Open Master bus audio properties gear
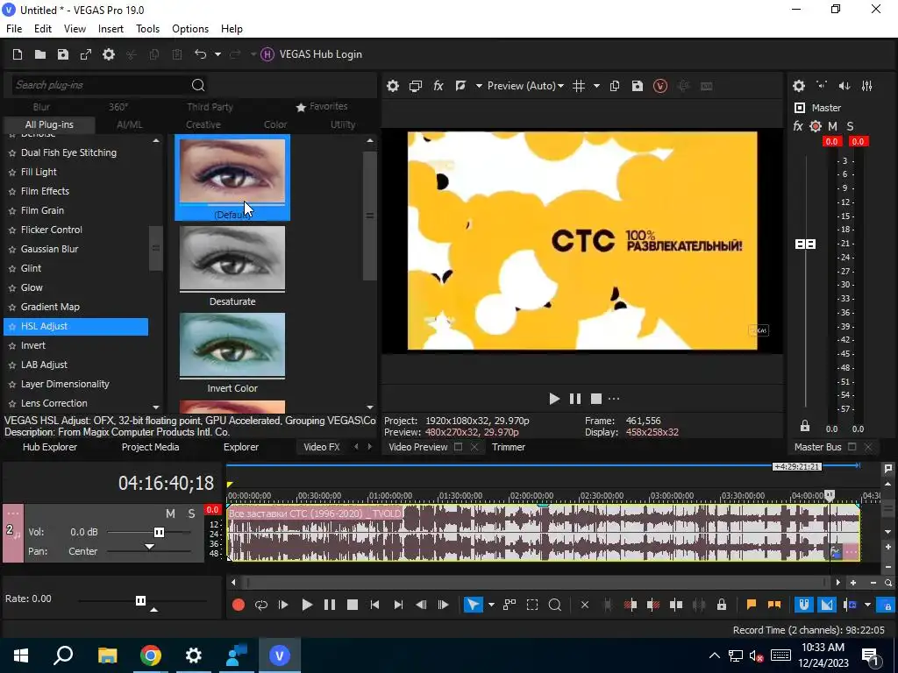898x673 pixels. 799,86
